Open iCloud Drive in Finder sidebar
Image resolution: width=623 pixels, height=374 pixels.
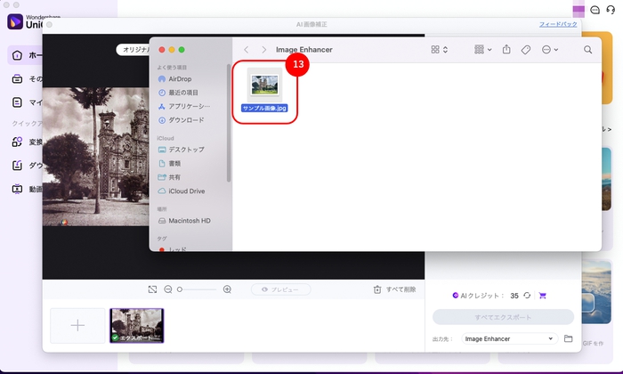(x=182, y=191)
